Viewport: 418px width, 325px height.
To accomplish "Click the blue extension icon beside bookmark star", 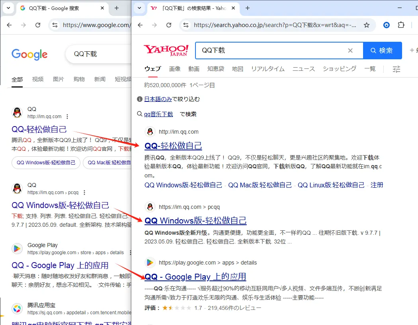I will pos(386,25).
